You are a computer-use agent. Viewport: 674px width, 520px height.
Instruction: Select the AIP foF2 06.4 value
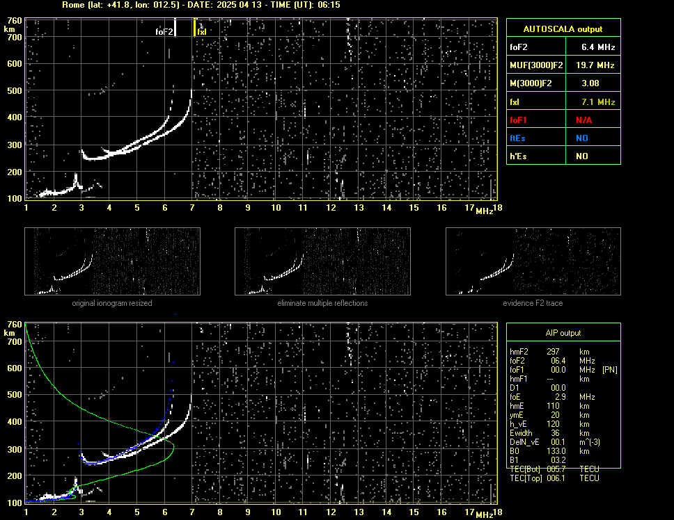pyautogui.click(x=558, y=361)
